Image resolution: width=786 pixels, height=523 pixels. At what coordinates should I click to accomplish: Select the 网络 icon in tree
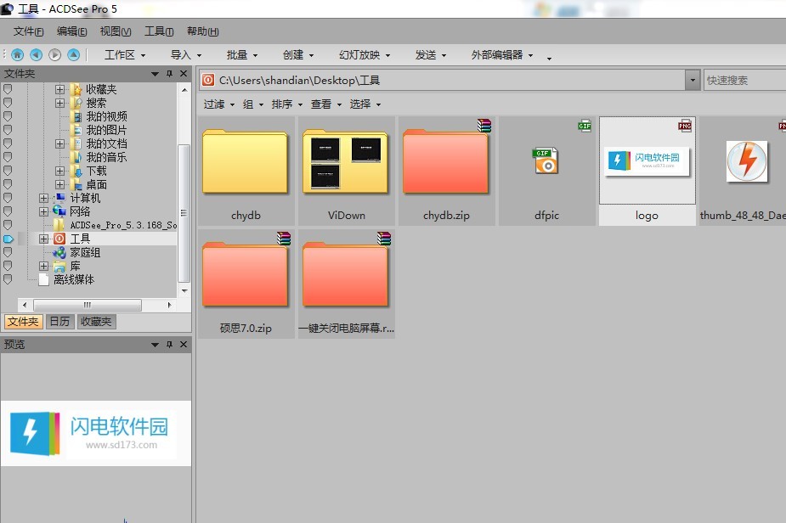[59, 211]
